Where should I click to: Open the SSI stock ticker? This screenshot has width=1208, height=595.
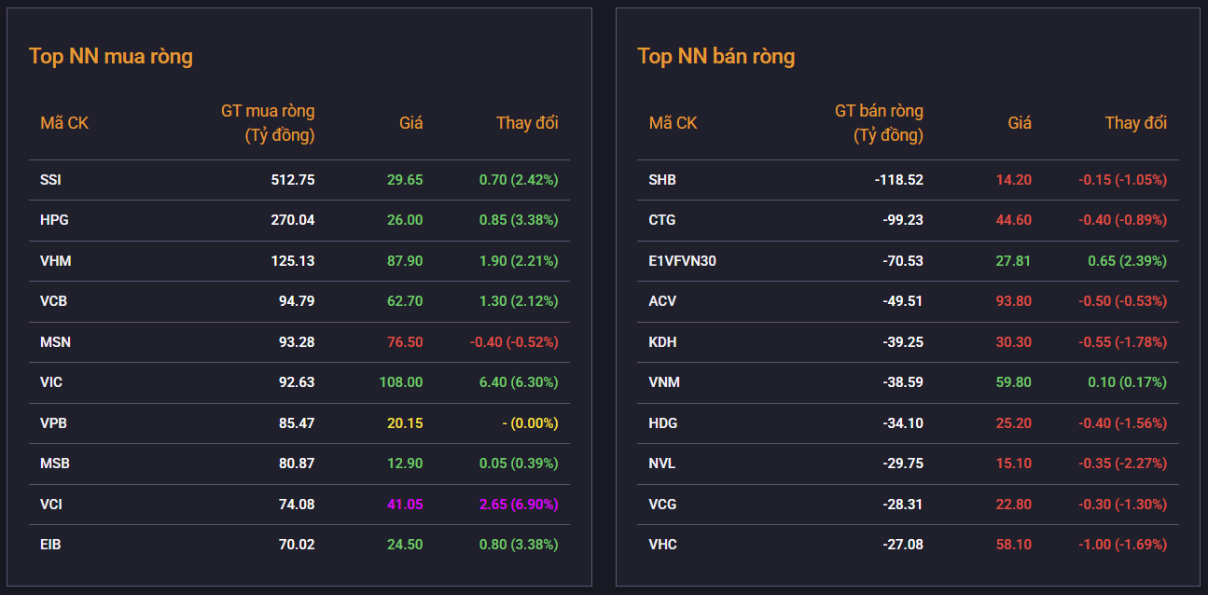51,180
